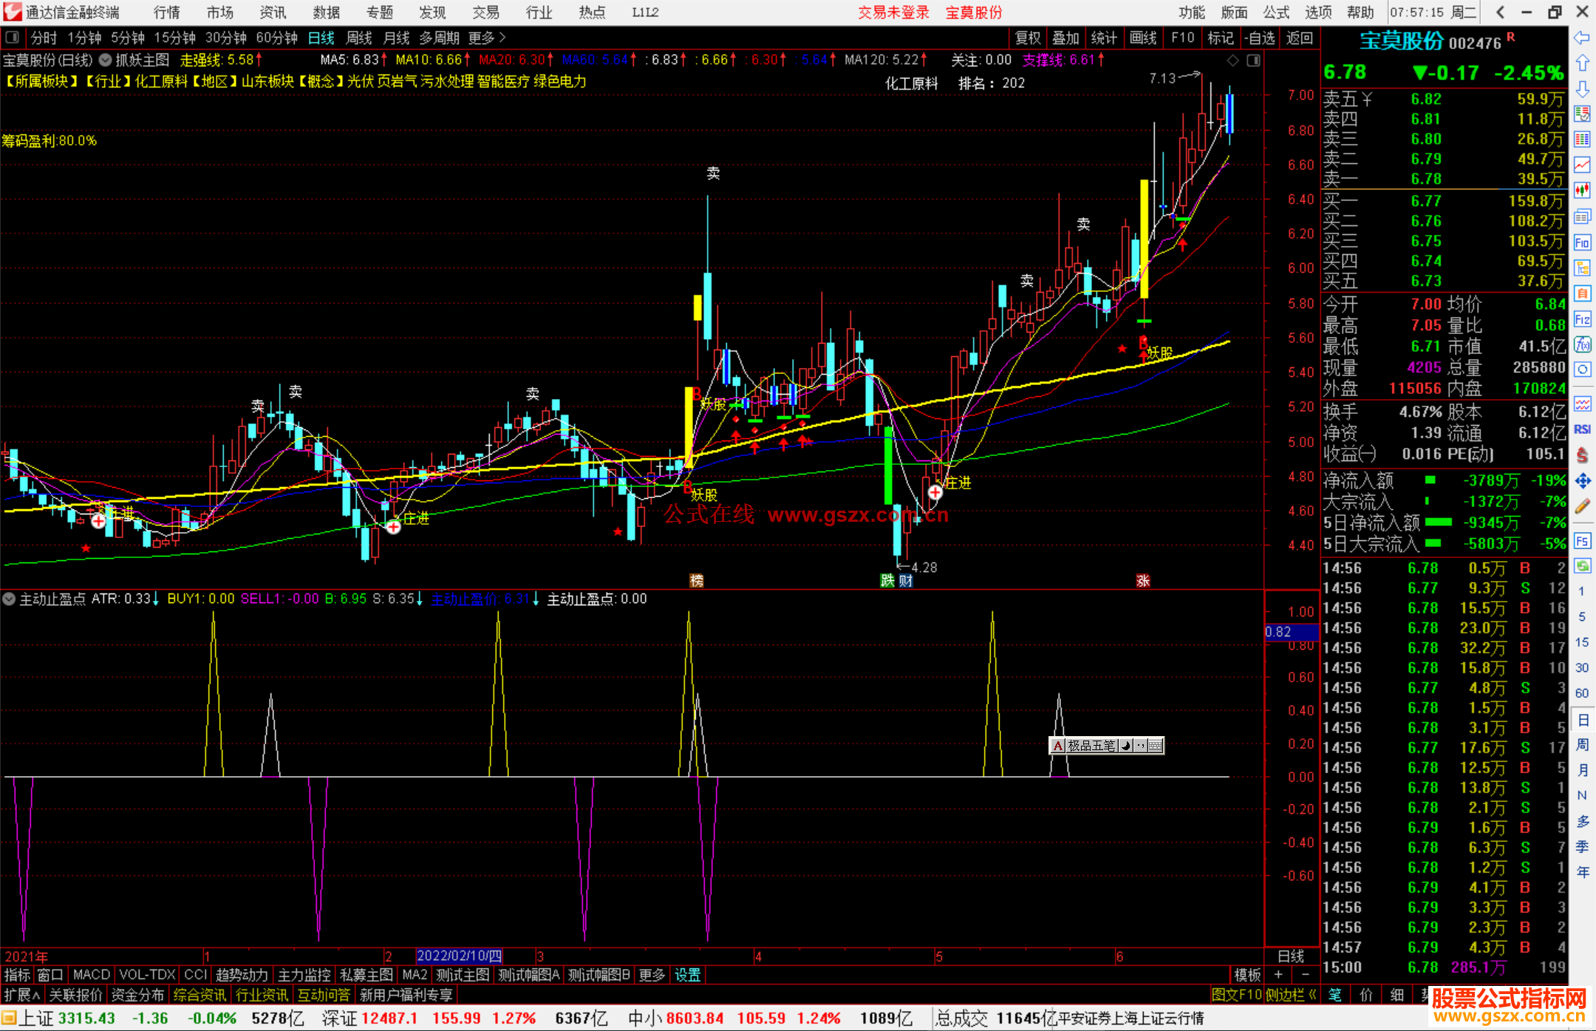This screenshot has height=1031, width=1596.
Task: Select the 年 yearly sidebar period
Action: 1582,872
